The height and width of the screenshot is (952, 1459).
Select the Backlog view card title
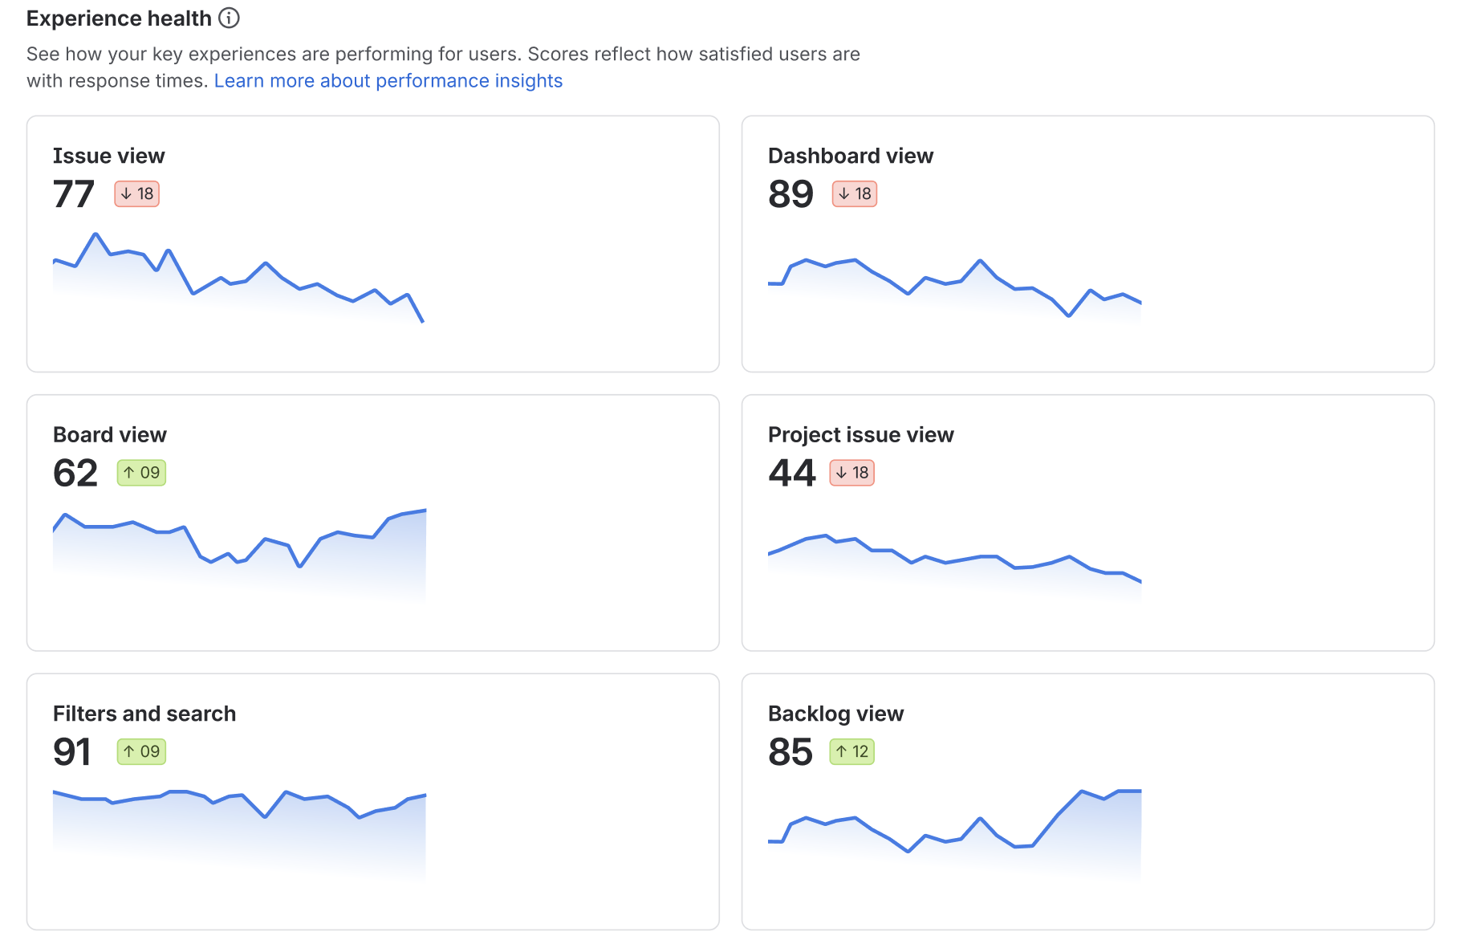click(835, 713)
